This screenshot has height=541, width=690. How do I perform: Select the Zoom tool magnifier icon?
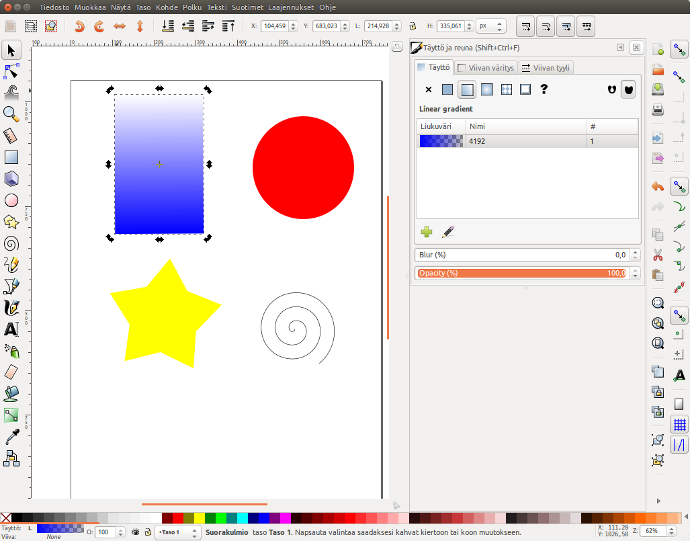click(x=11, y=114)
